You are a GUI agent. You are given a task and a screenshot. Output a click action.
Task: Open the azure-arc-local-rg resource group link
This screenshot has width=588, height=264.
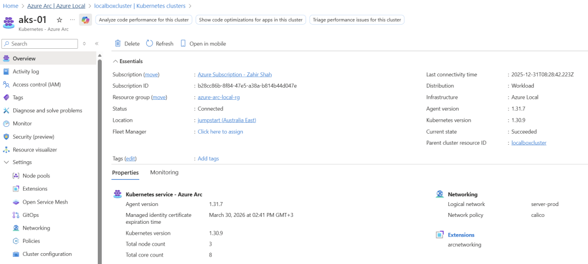point(218,98)
